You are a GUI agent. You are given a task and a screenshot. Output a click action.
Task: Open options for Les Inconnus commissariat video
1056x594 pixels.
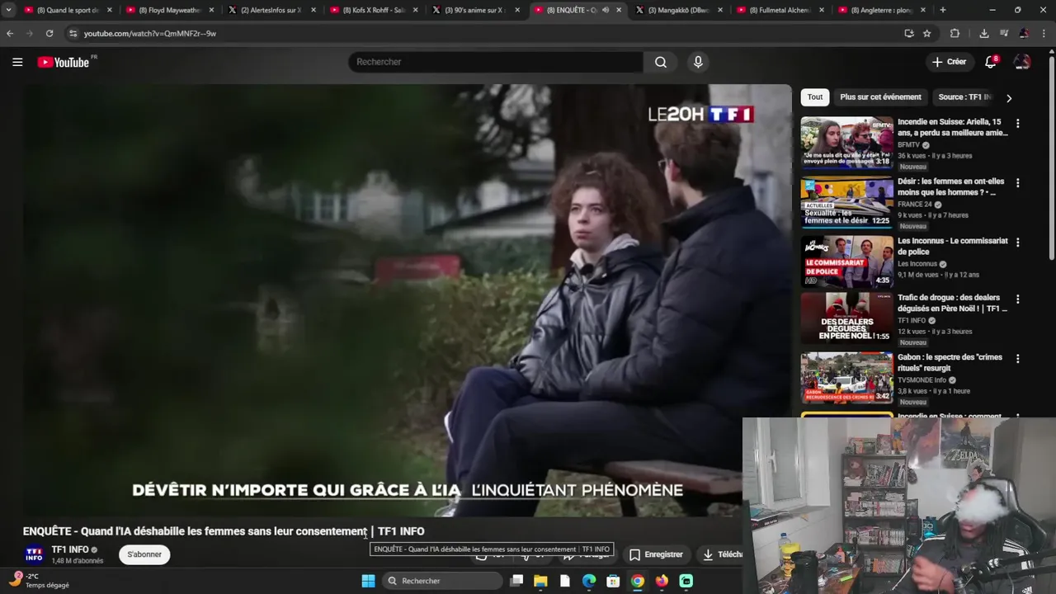coord(1017,243)
